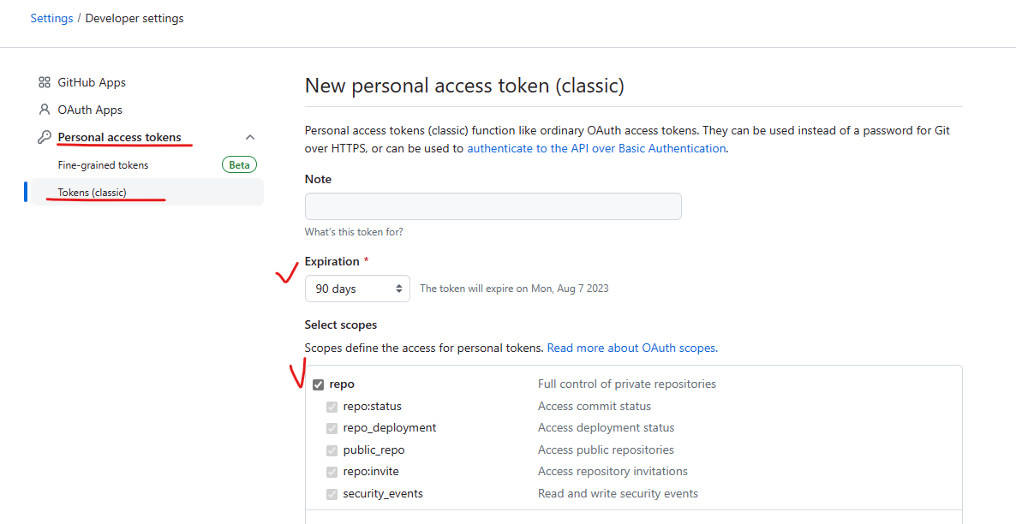Toggle the public_repo checkbox
The image size is (1016, 524).
pyautogui.click(x=332, y=450)
